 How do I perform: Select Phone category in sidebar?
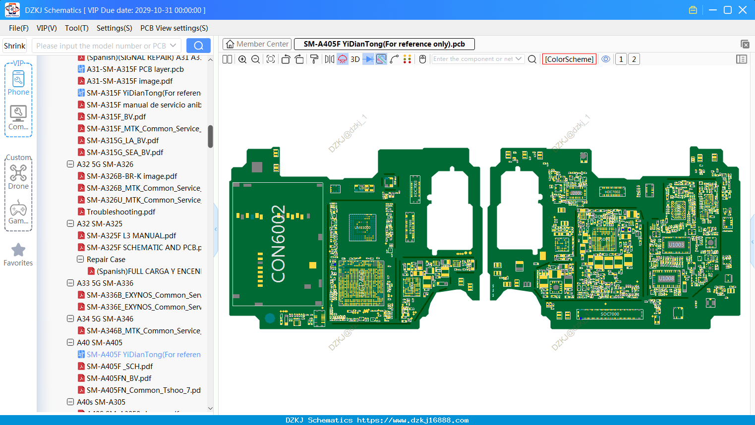point(18,83)
